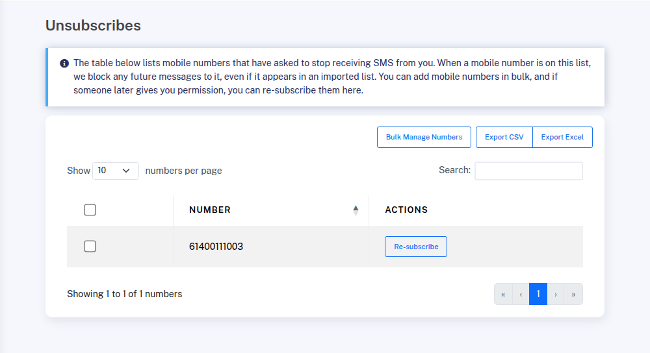Click the info icon in the notice banner

tap(64, 64)
